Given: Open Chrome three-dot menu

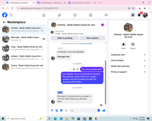Looking at the screenshot, I should coord(149,8).
